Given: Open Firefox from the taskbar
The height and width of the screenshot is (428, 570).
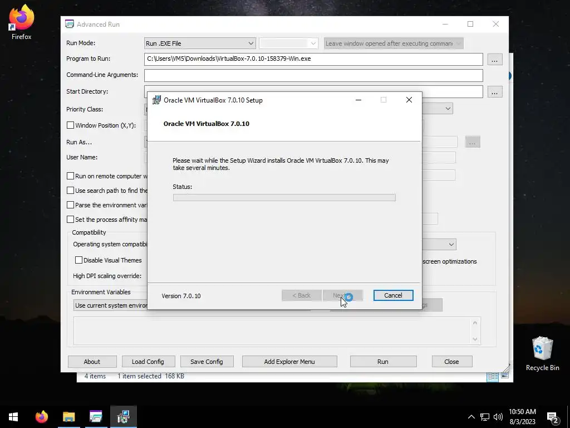Looking at the screenshot, I should point(41,417).
